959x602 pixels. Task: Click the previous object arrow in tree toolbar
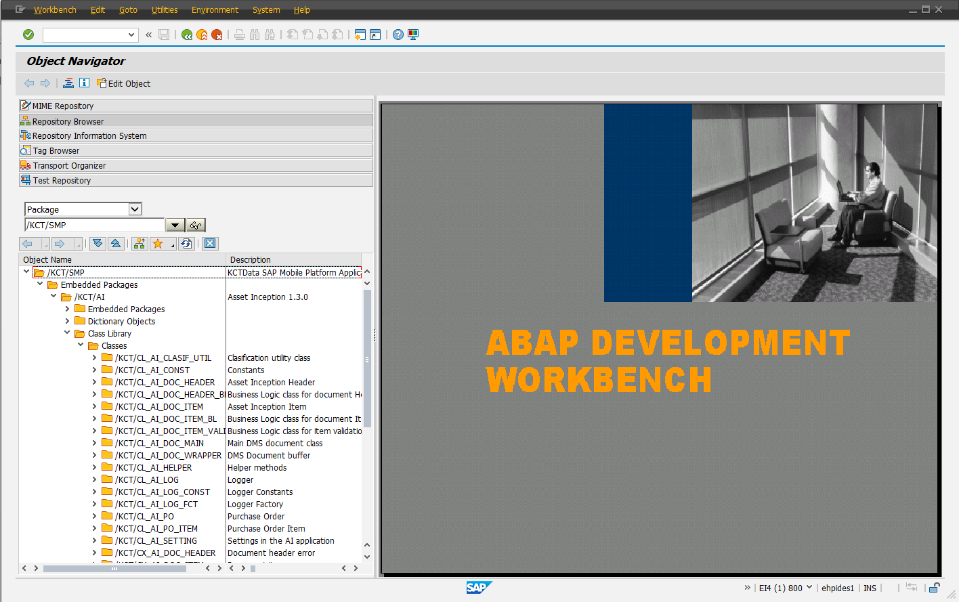(x=28, y=244)
